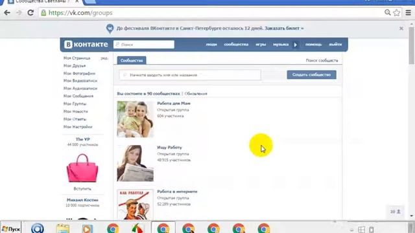This screenshot has height=233, width=415.
Task: Select the 'Сообщества' tab
Action: pos(132,60)
